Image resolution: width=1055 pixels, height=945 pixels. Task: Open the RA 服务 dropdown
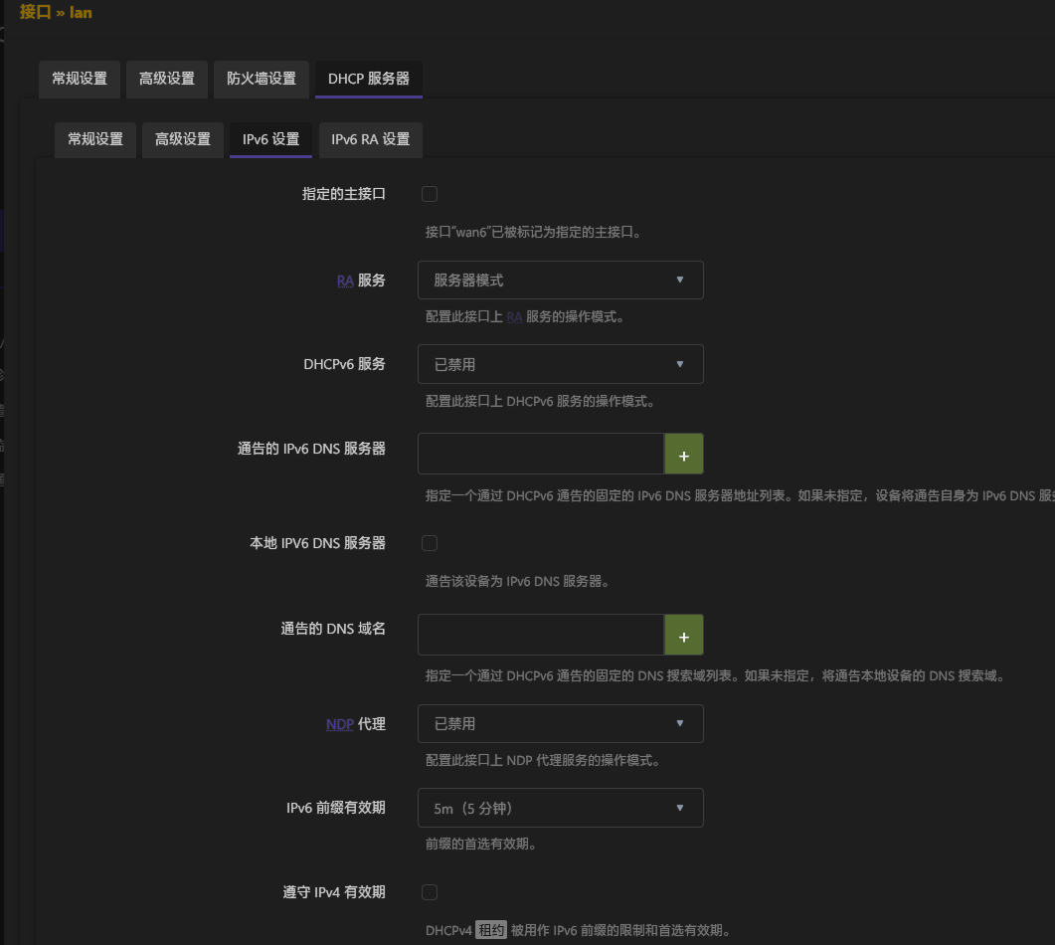(560, 281)
